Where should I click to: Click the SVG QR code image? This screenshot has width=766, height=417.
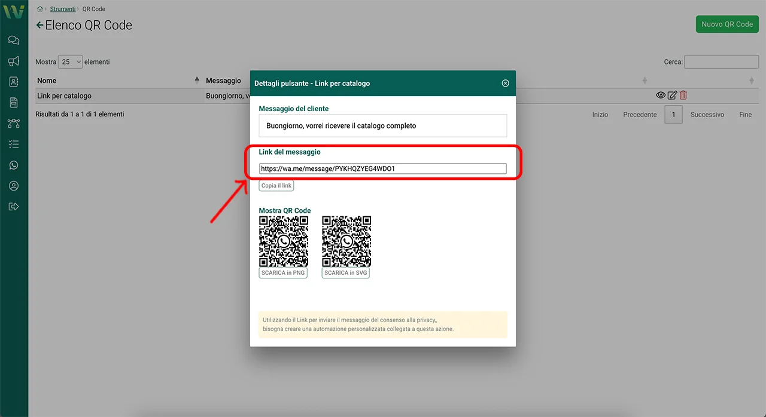(346, 241)
